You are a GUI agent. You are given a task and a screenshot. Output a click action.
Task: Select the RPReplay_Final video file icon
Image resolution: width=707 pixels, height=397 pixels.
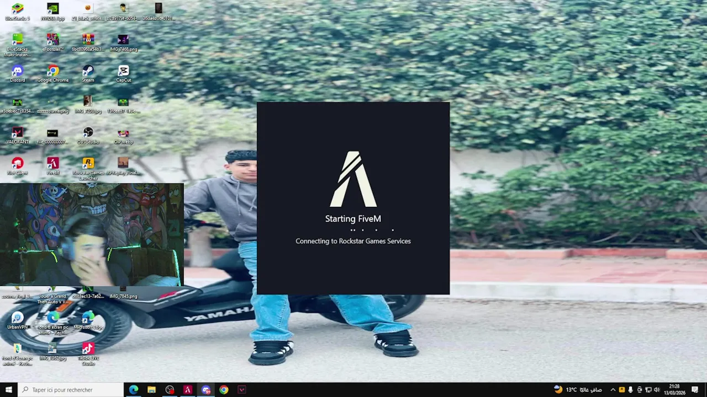[123, 166]
